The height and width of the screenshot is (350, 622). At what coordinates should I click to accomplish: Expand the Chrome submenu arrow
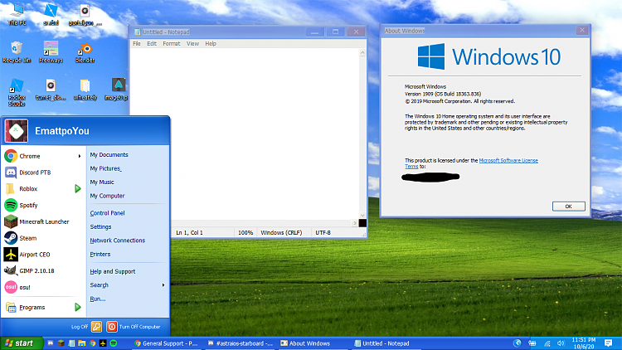tap(80, 157)
